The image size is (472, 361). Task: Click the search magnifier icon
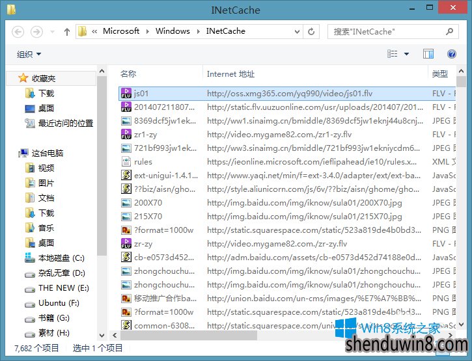tap(450, 31)
